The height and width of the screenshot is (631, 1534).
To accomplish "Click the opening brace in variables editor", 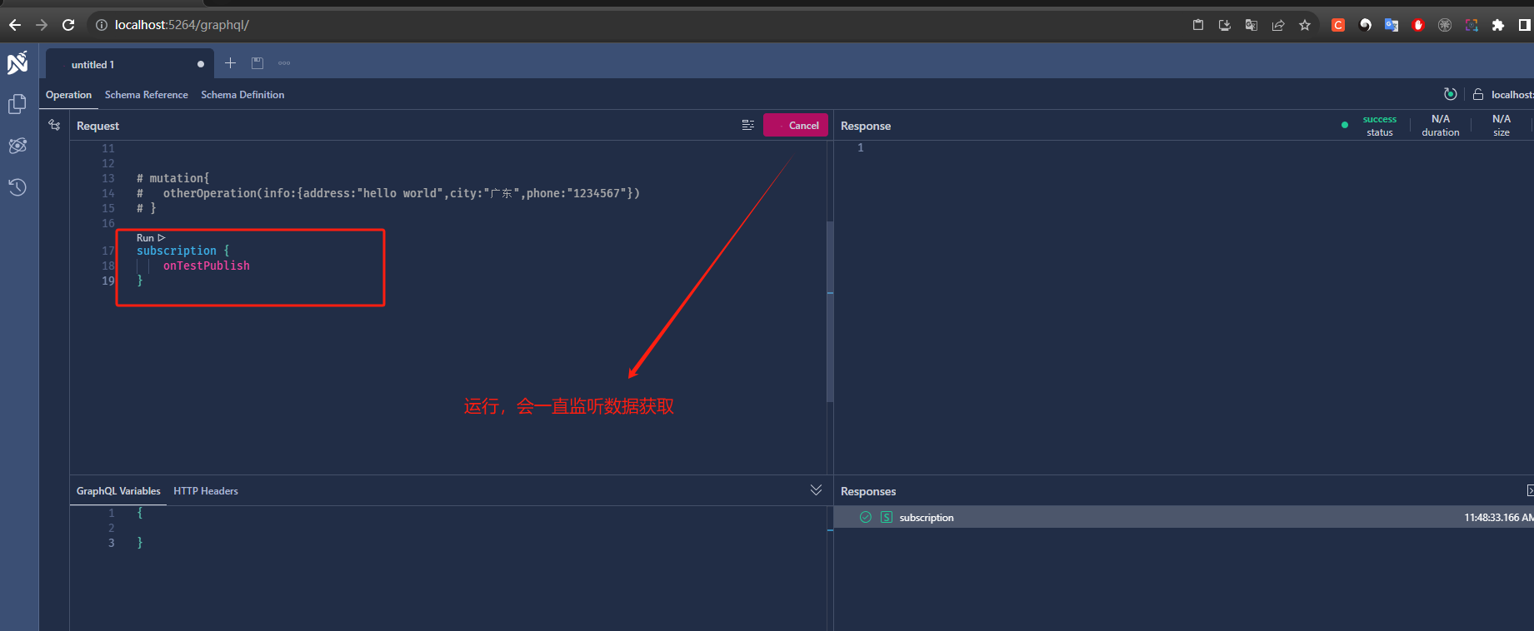I will click(x=140, y=513).
